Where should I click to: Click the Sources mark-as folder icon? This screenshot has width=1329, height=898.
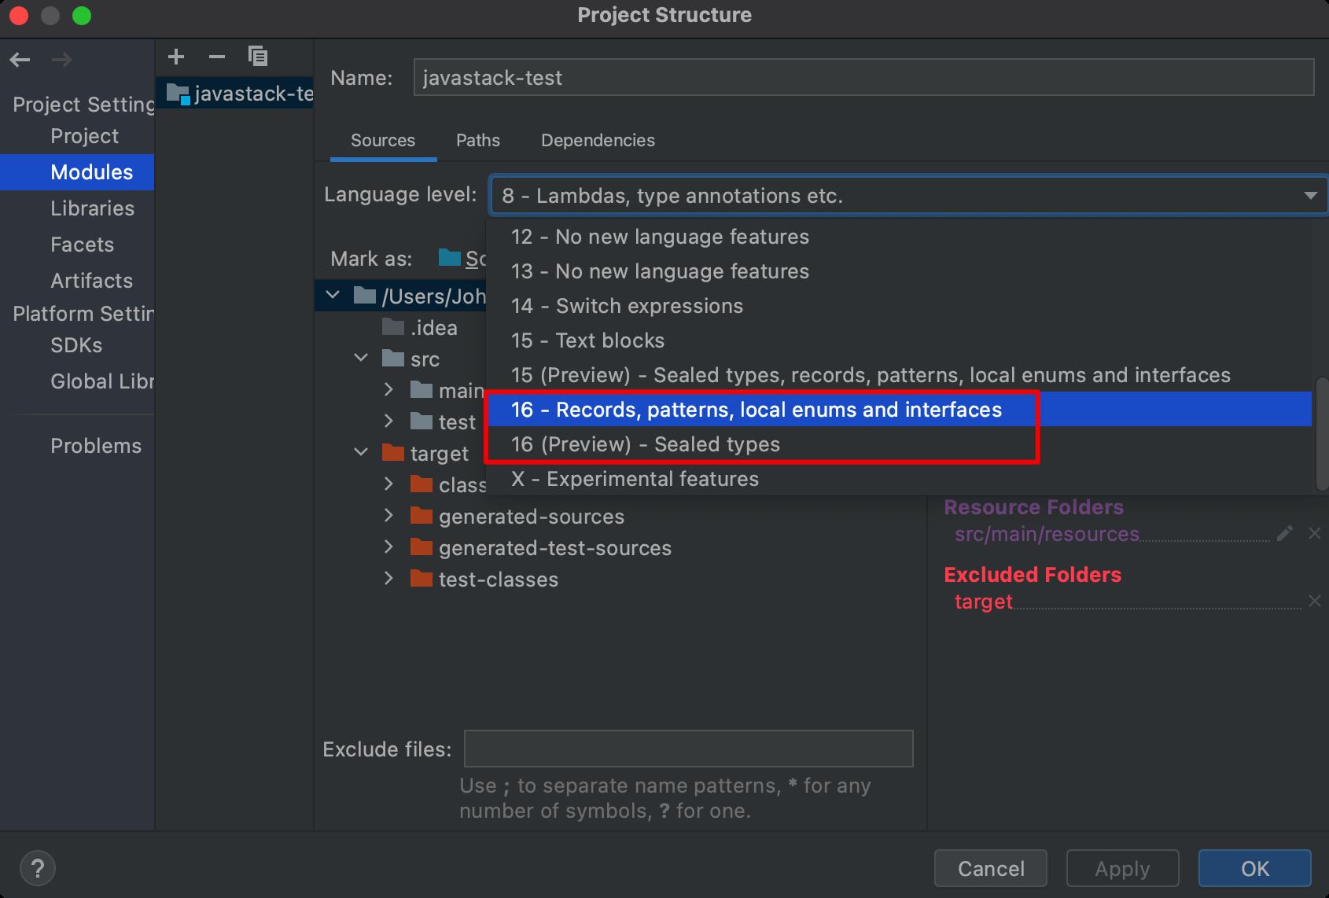click(450, 258)
